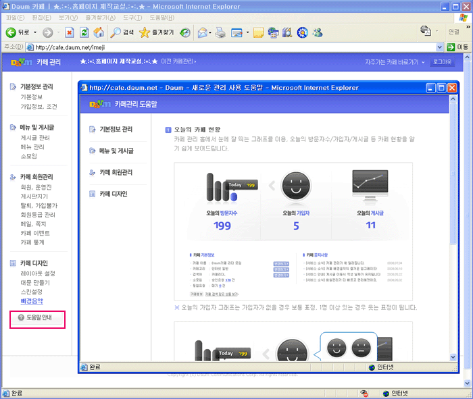Click the bar graph Today 199 visitor graphic
473x399 pixels.
232,187
